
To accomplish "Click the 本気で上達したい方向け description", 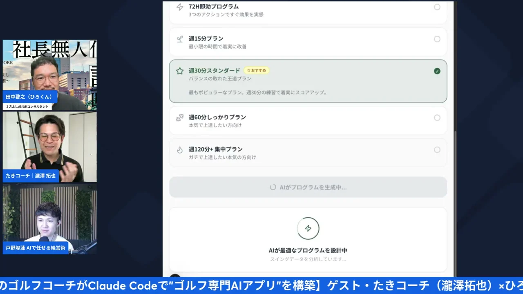I will 215,125.
